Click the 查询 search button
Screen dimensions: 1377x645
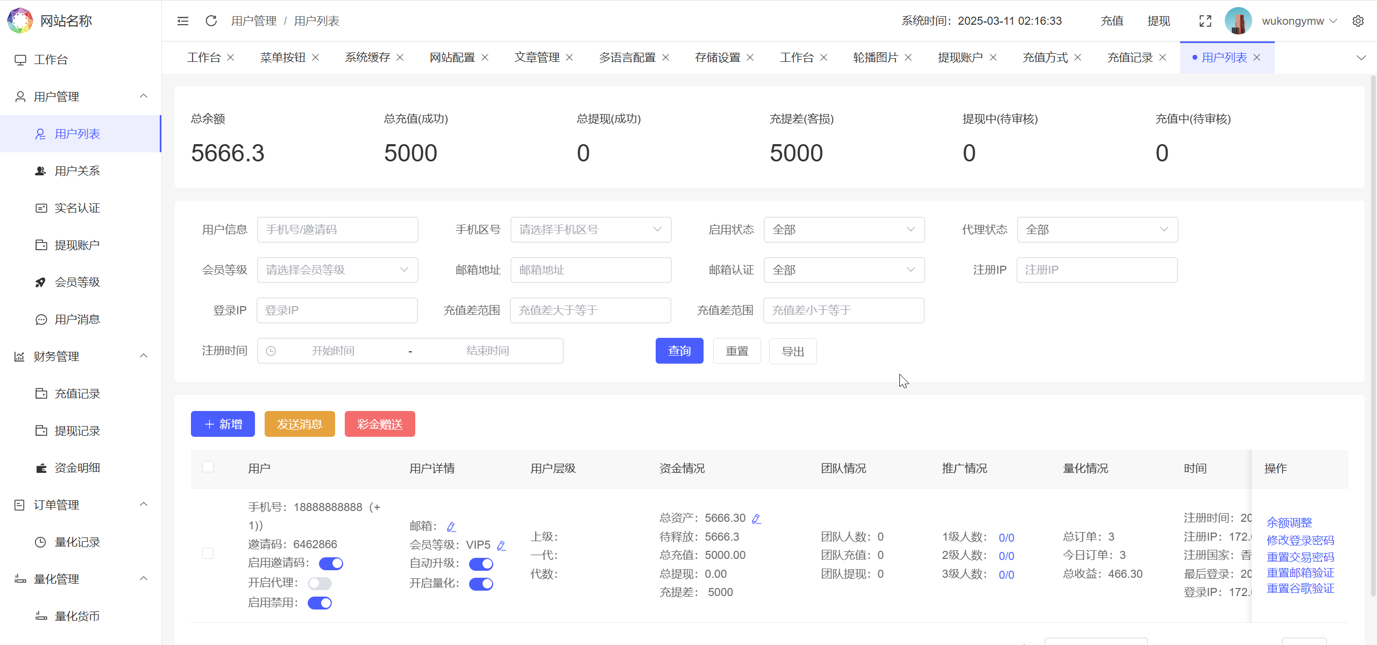coord(679,350)
